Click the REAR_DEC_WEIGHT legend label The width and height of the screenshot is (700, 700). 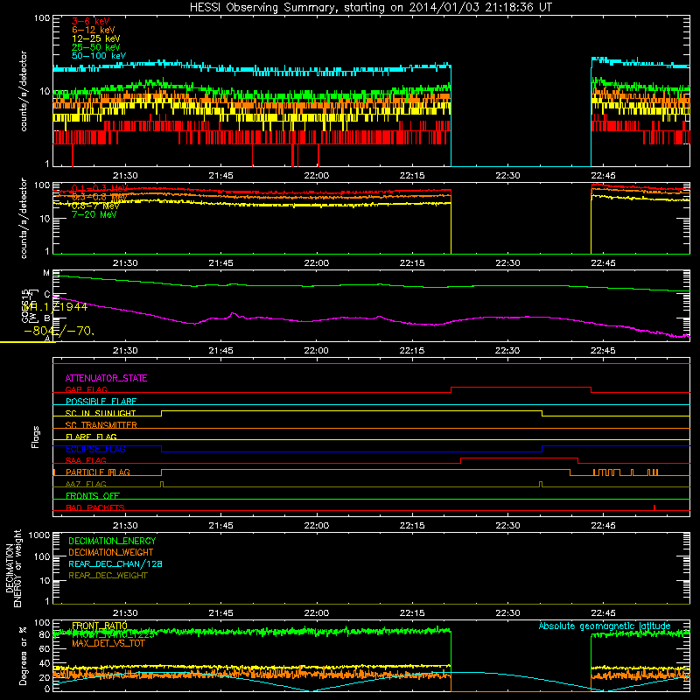[108, 576]
